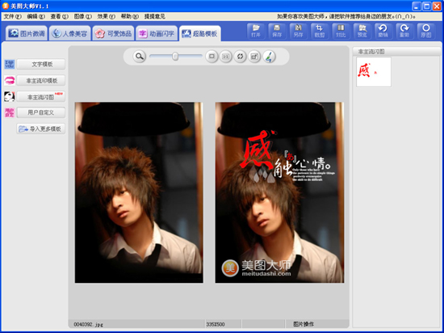The width and height of the screenshot is (444, 333).
Task: Maximize the 美图大师 window
Action: click(x=426, y=6)
